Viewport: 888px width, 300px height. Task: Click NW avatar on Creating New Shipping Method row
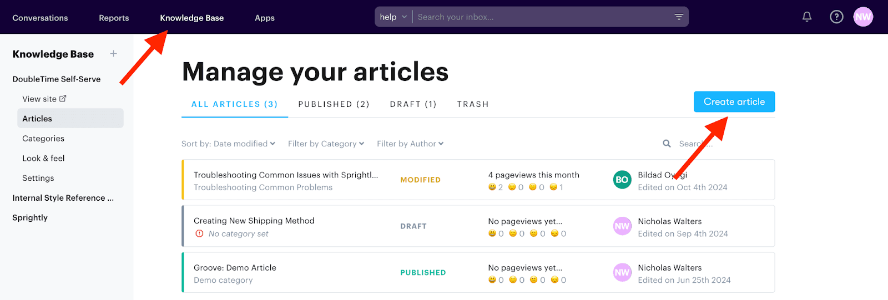tap(622, 226)
